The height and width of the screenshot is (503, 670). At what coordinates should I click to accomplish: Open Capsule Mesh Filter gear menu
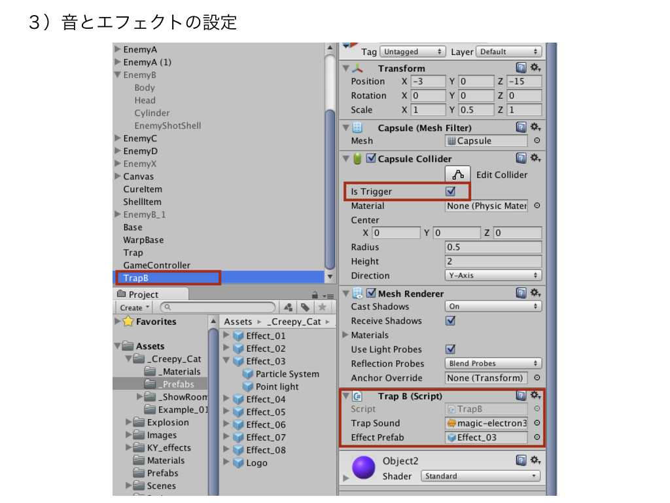[535, 127]
